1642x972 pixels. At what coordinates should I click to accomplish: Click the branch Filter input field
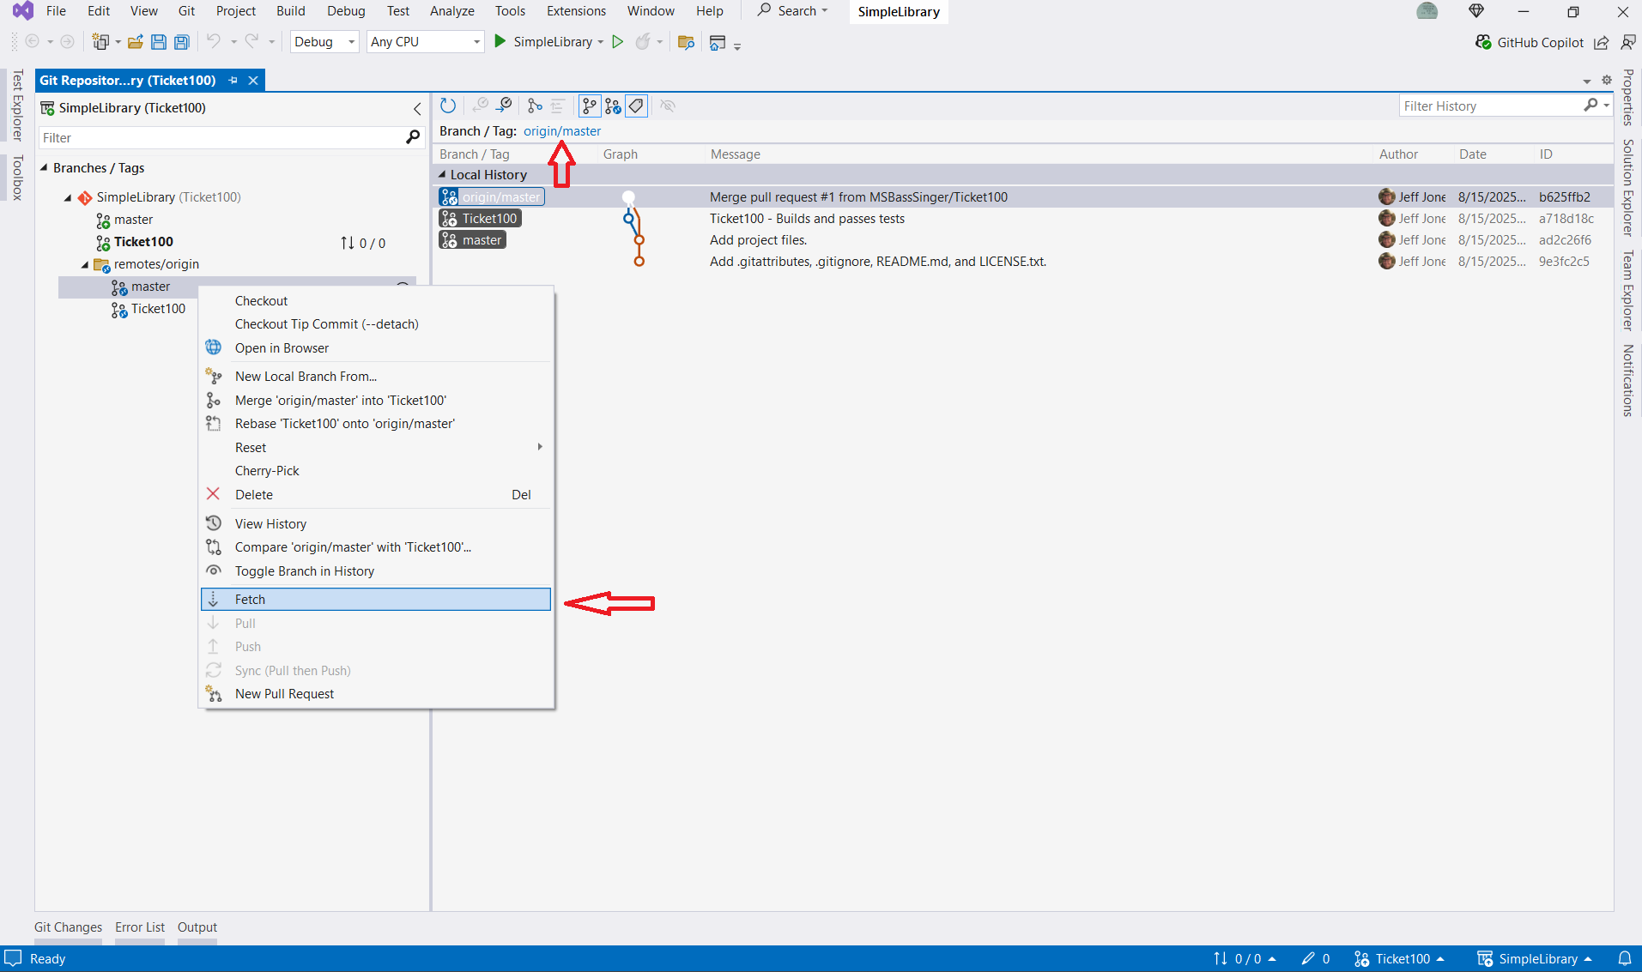[221, 137]
